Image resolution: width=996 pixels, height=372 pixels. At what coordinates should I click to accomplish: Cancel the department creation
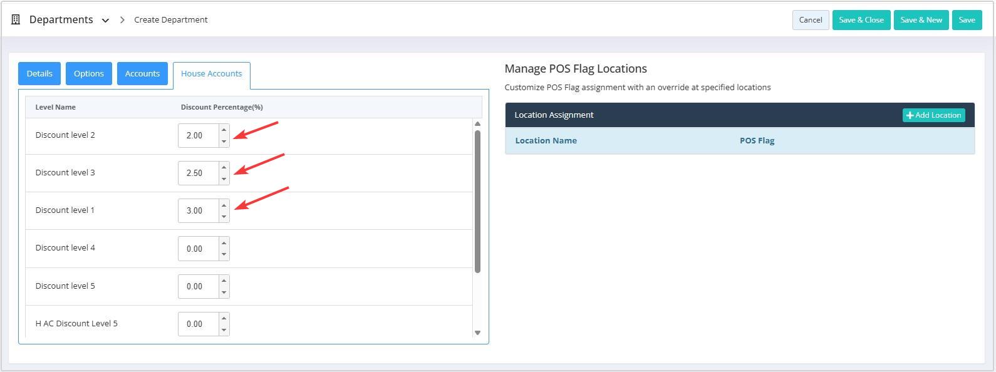click(x=811, y=20)
